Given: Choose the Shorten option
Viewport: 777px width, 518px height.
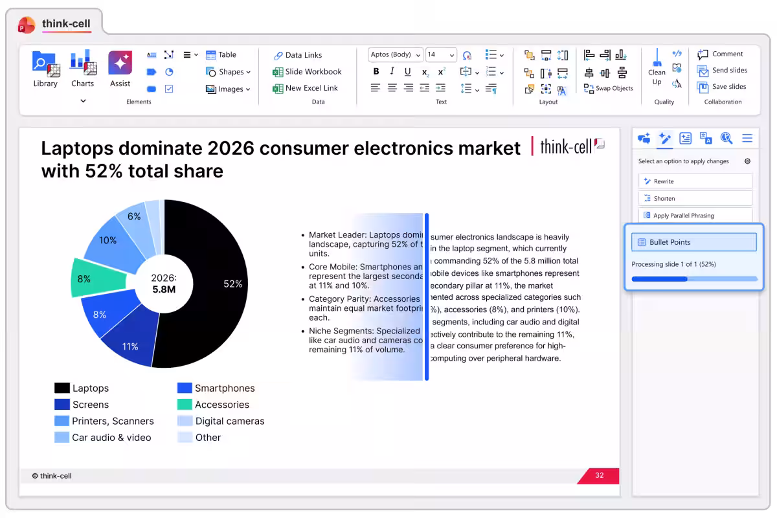Looking at the screenshot, I should [x=695, y=198].
